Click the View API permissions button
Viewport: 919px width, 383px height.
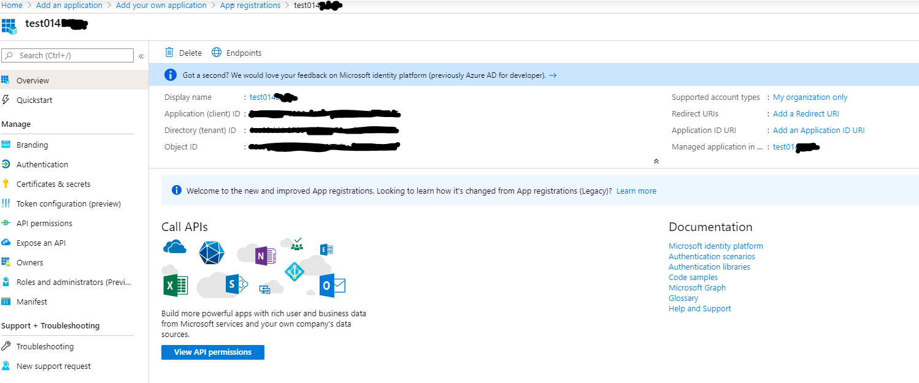[x=213, y=352]
